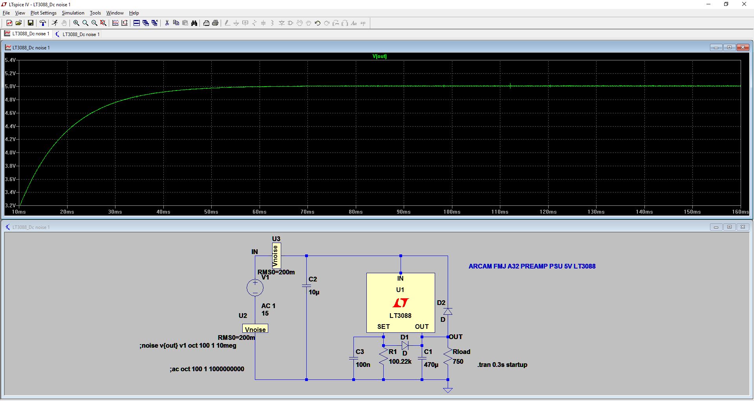Screen dimensions: 754x401
Task: Minimize the waveform plot pane
Action: pos(716,47)
